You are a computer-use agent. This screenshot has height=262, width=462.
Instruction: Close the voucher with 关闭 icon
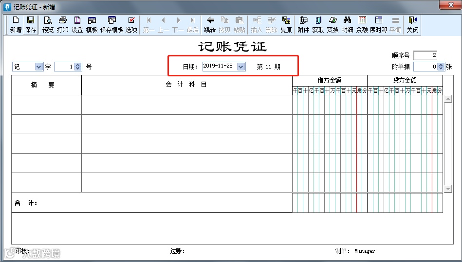pos(412,25)
